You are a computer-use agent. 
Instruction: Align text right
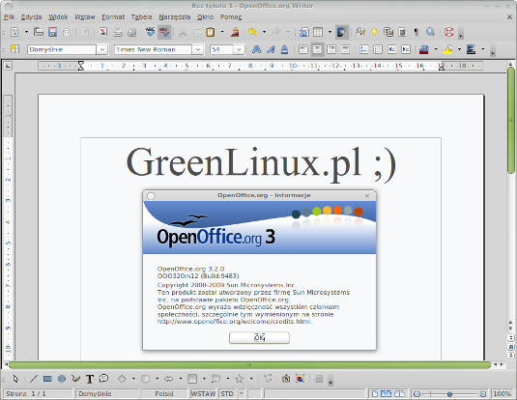[x=331, y=49]
